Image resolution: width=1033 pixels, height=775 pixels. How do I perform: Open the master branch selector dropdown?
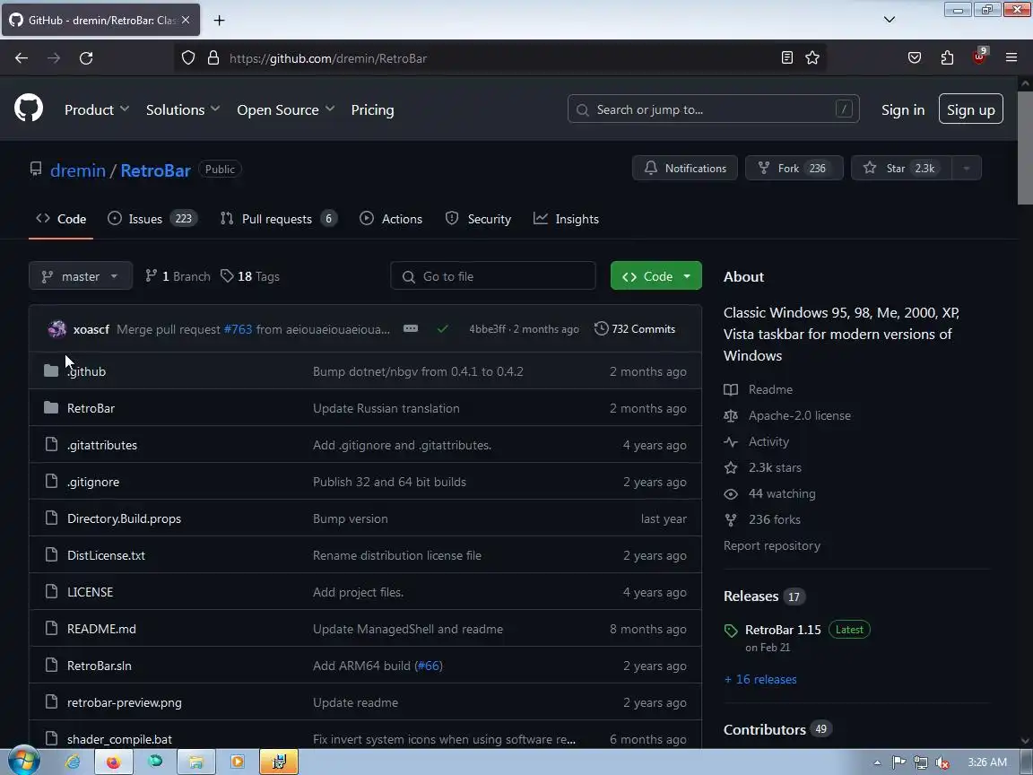81,276
